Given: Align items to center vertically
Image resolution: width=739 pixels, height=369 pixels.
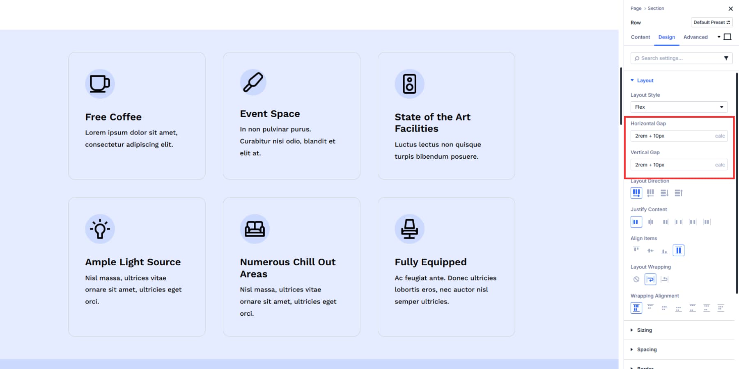Looking at the screenshot, I should 650,251.
